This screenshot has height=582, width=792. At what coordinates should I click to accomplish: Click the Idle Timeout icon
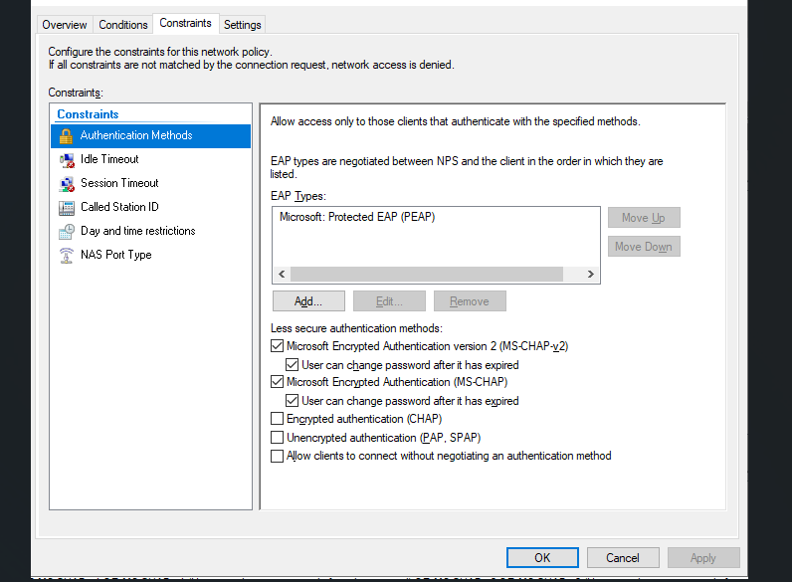(67, 160)
